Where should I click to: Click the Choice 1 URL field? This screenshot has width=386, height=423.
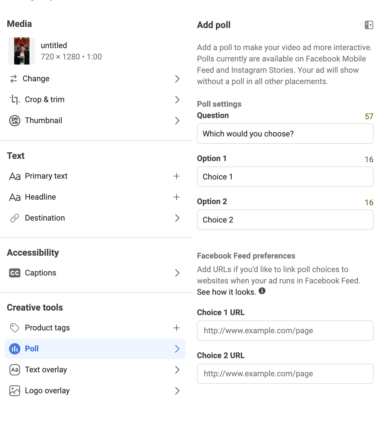pos(285,331)
